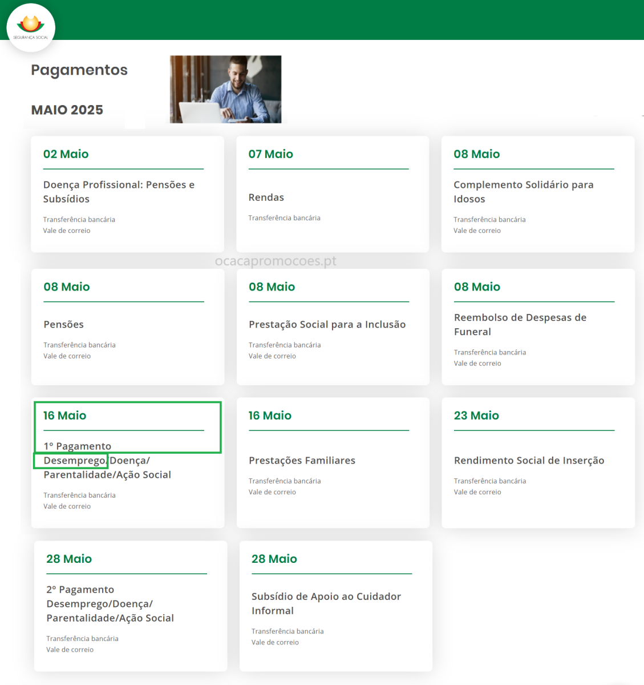Image resolution: width=644 pixels, height=685 pixels.
Task: Click the 02 Maio date
Action: click(x=66, y=154)
